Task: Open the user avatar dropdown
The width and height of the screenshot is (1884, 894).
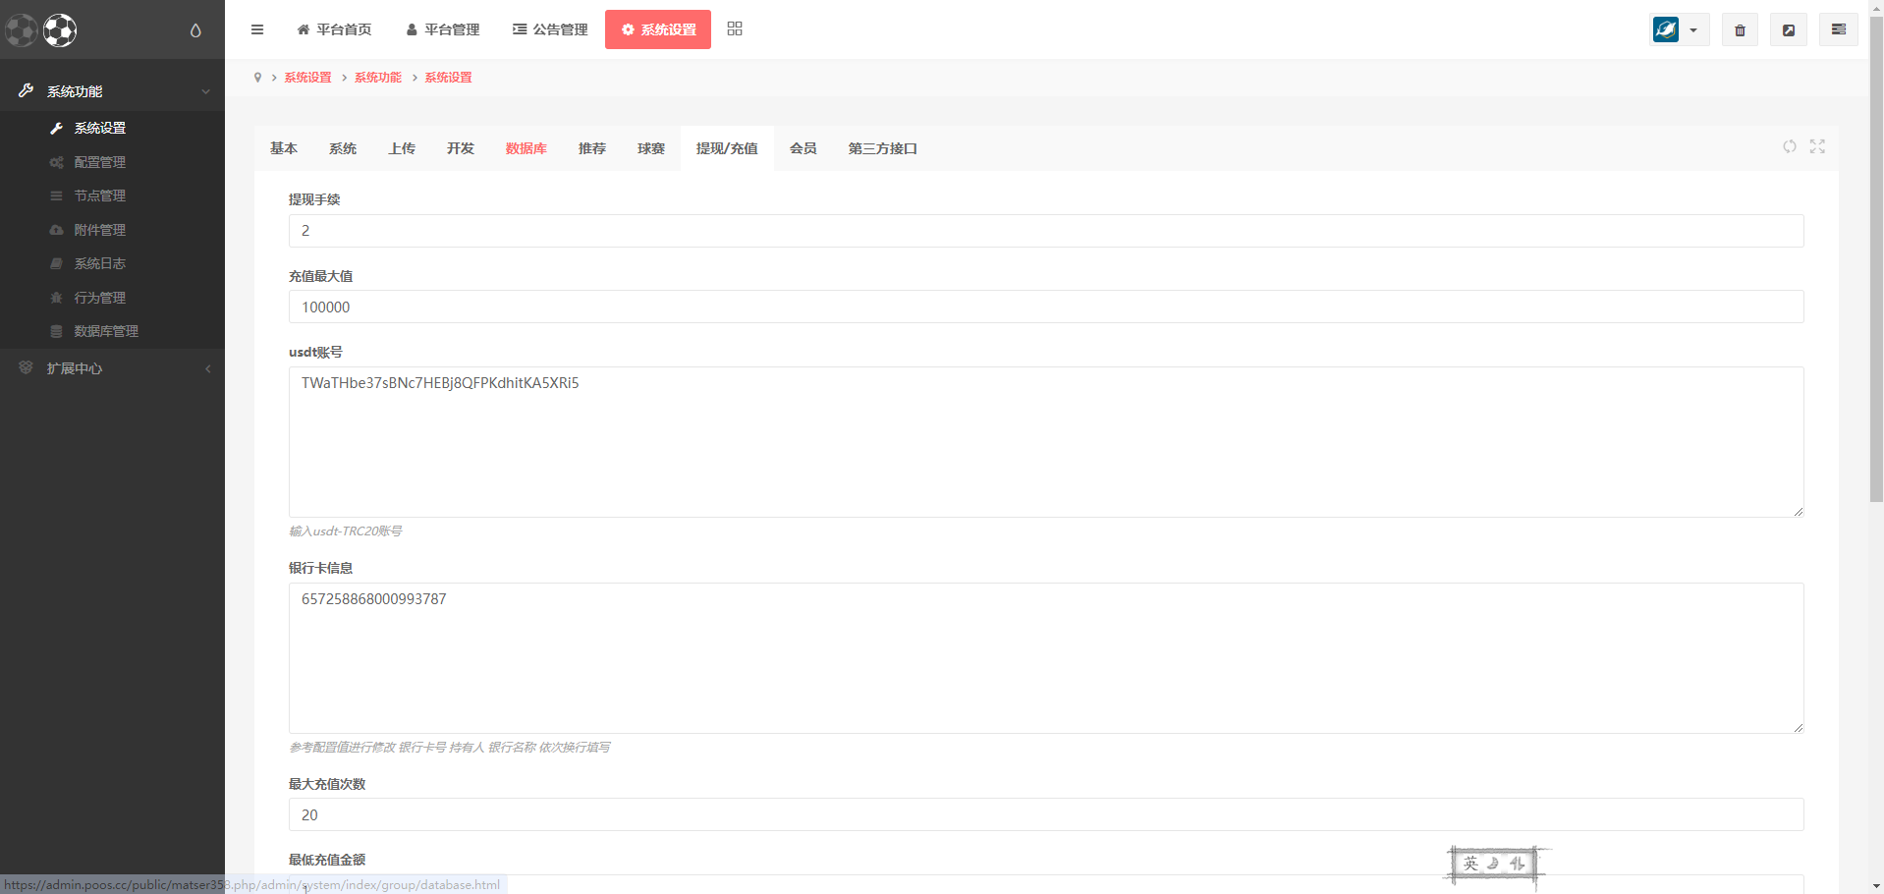Action: click(1679, 30)
